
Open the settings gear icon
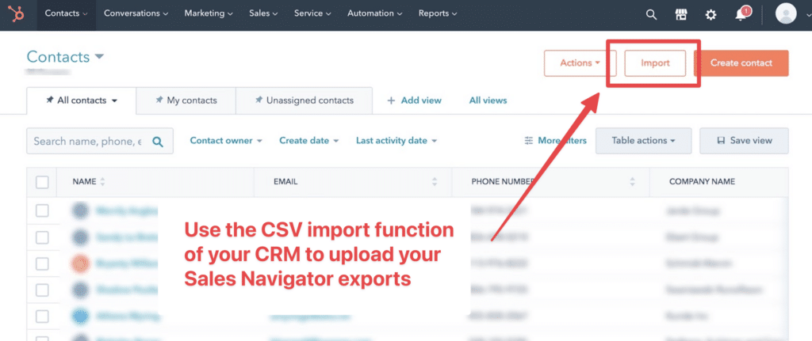pyautogui.click(x=711, y=14)
